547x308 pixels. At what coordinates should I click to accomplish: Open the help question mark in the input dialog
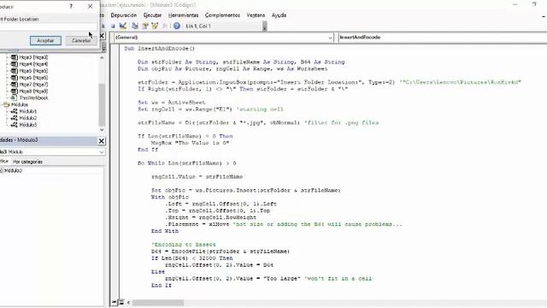click(x=71, y=6)
